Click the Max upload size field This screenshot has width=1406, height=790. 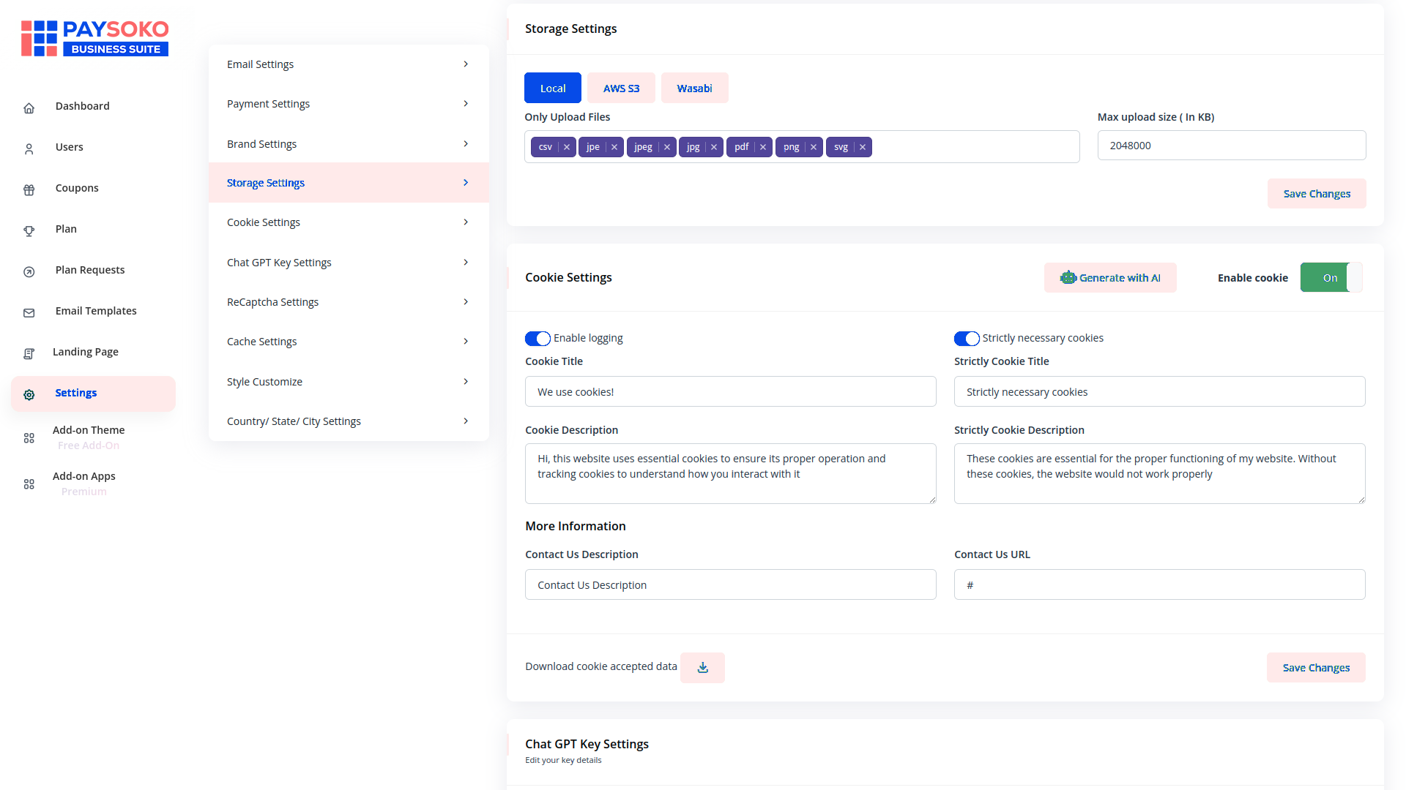coord(1231,146)
